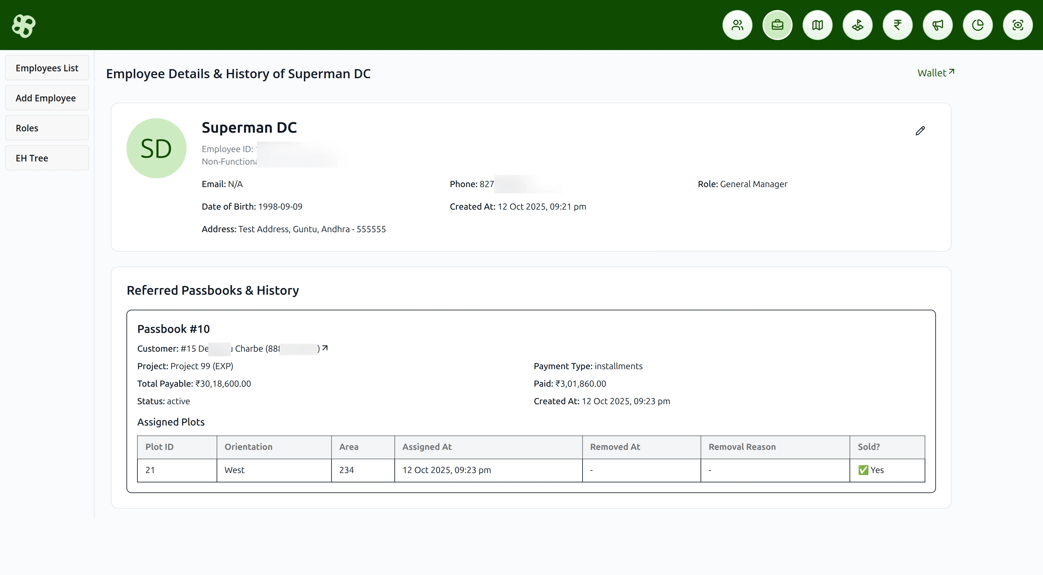This screenshot has height=575, width=1043.
Task: Click the SD avatar circle
Action: click(x=156, y=148)
